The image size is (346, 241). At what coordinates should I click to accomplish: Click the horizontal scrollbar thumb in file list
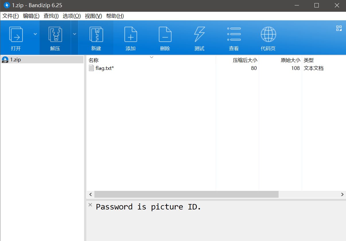click(186, 194)
